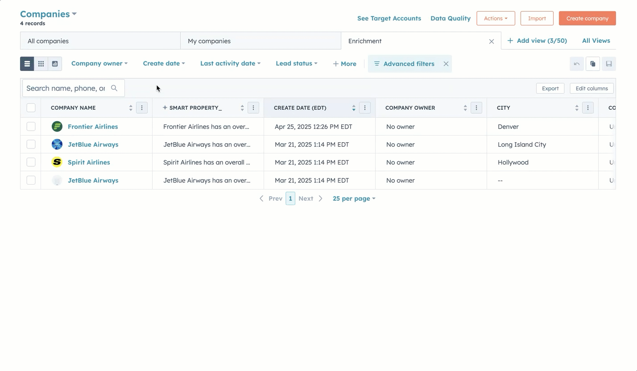The height and width of the screenshot is (371, 637).
Task: Open All Views
Action: point(596,41)
